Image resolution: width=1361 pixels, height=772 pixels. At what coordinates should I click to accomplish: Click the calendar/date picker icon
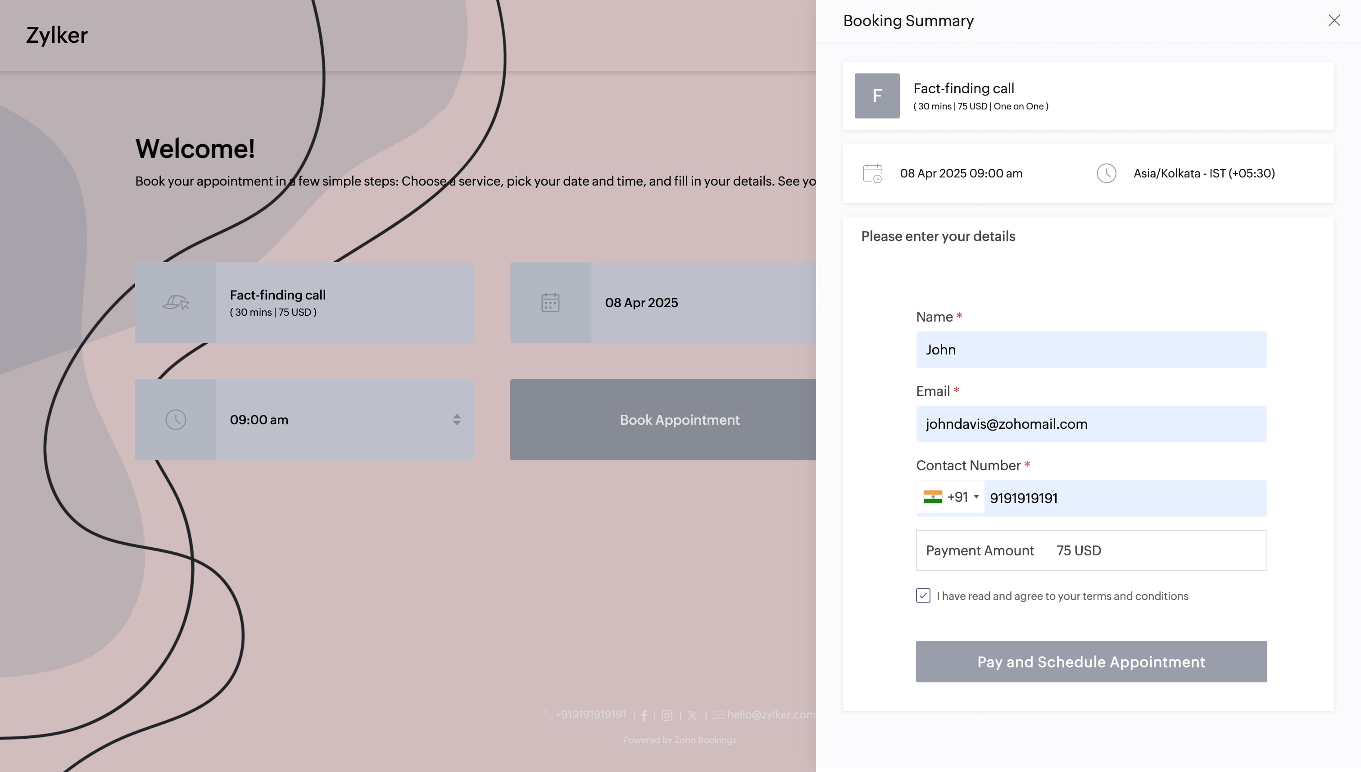point(550,303)
